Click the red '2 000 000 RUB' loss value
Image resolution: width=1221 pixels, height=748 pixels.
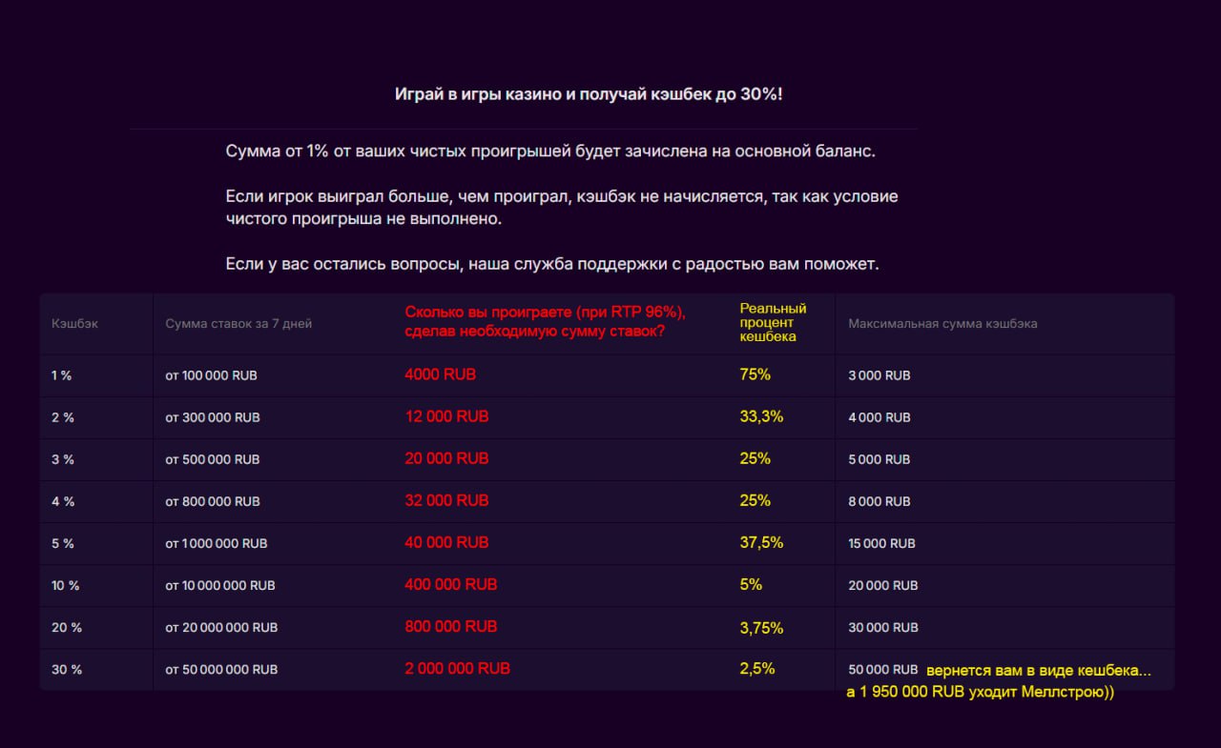coord(457,668)
